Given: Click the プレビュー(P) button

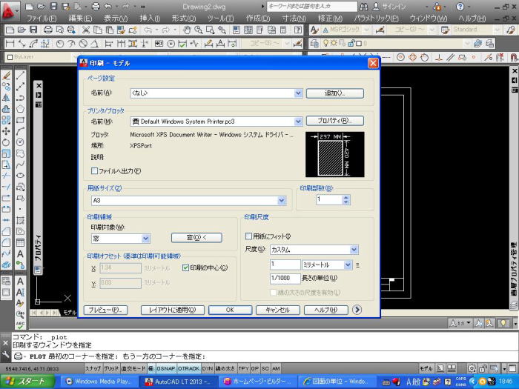Looking at the screenshot, I should click(105, 310).
